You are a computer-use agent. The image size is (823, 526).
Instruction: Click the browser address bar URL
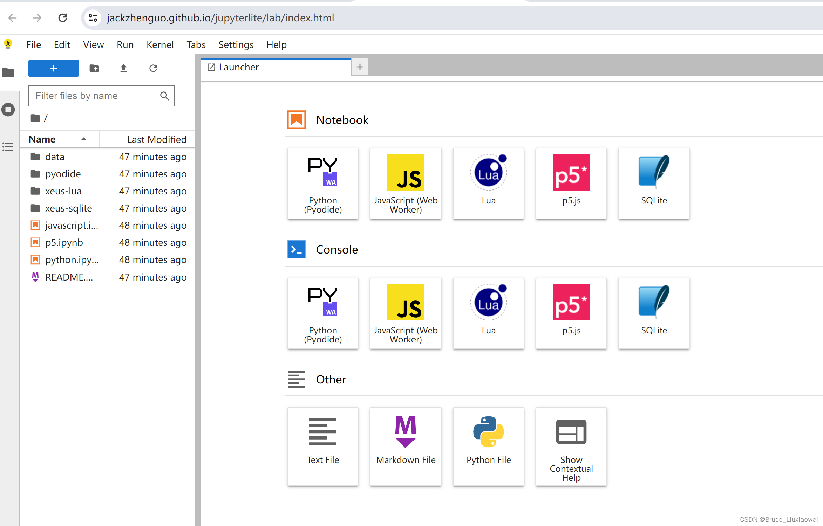220,18
